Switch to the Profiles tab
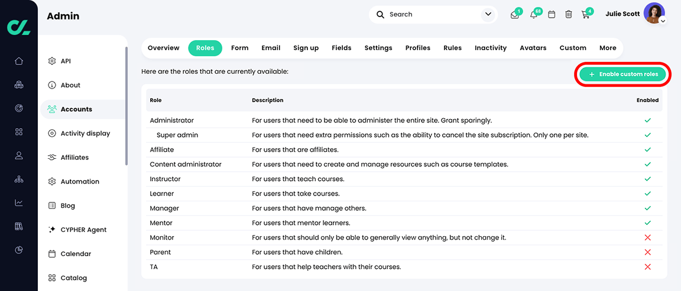 click(x=418, y=48)
